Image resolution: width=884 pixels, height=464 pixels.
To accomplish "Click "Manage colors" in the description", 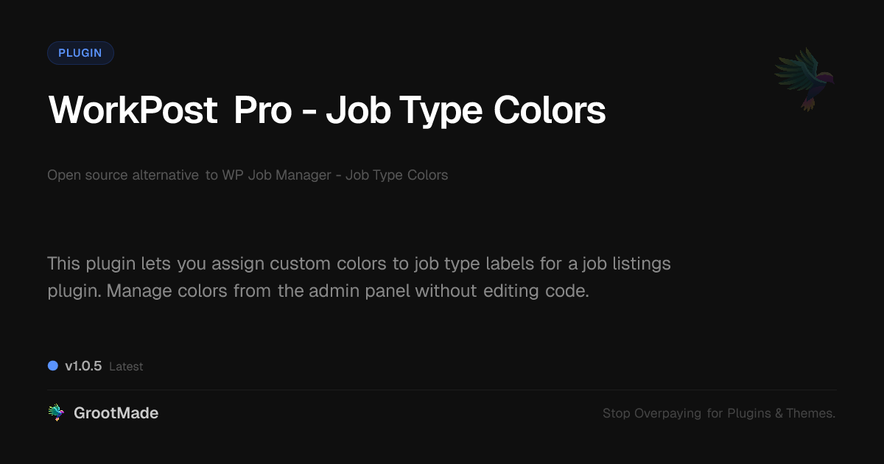I will click(x=168, y=290).
